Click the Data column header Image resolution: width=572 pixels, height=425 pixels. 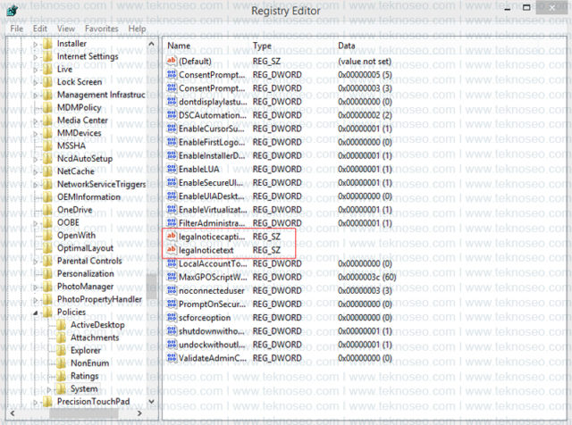point(347,46)
